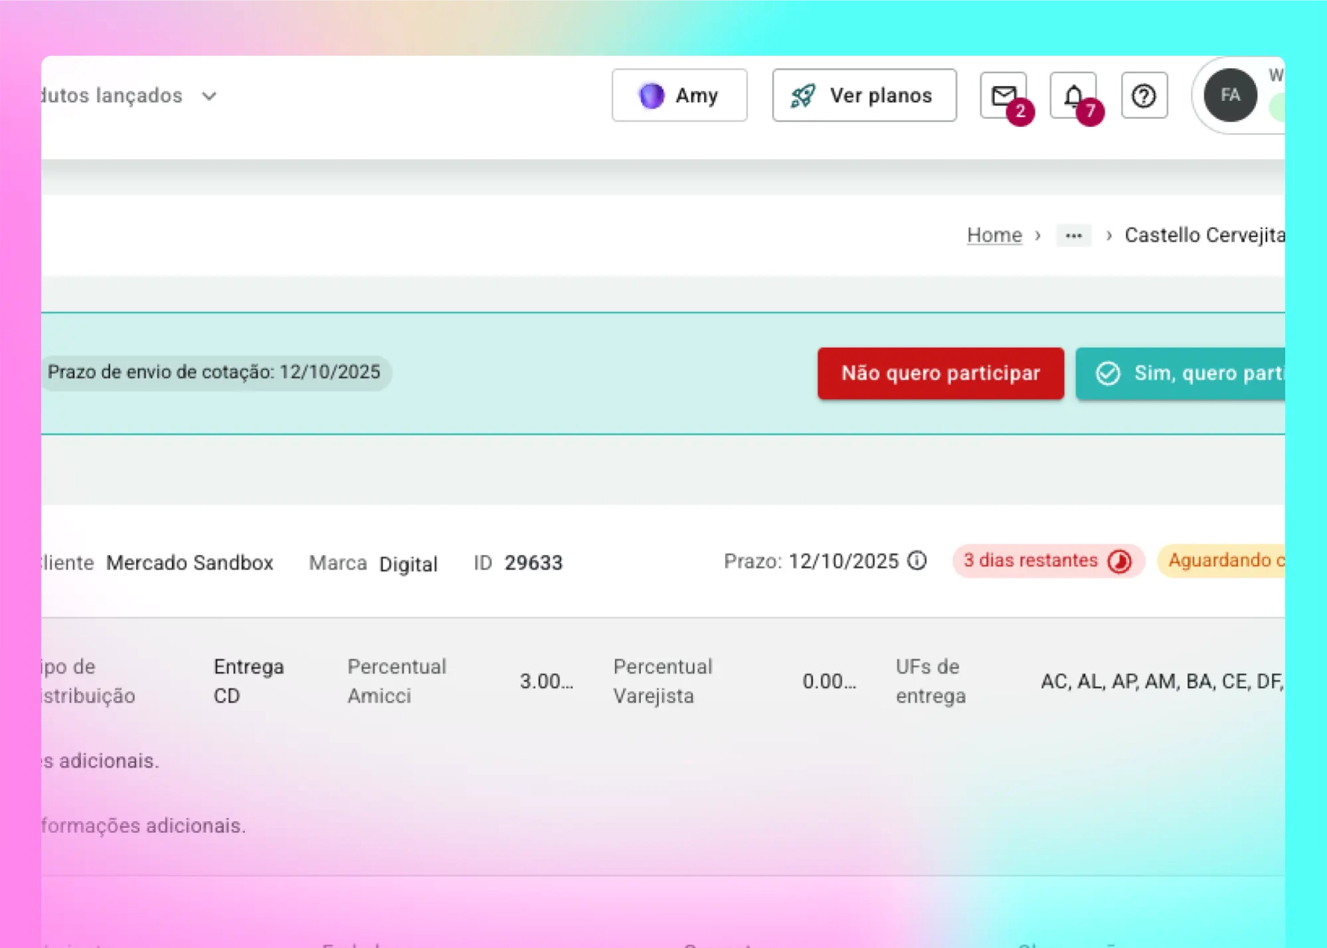Click the help question mark icon

click(x=1144, y=96)
